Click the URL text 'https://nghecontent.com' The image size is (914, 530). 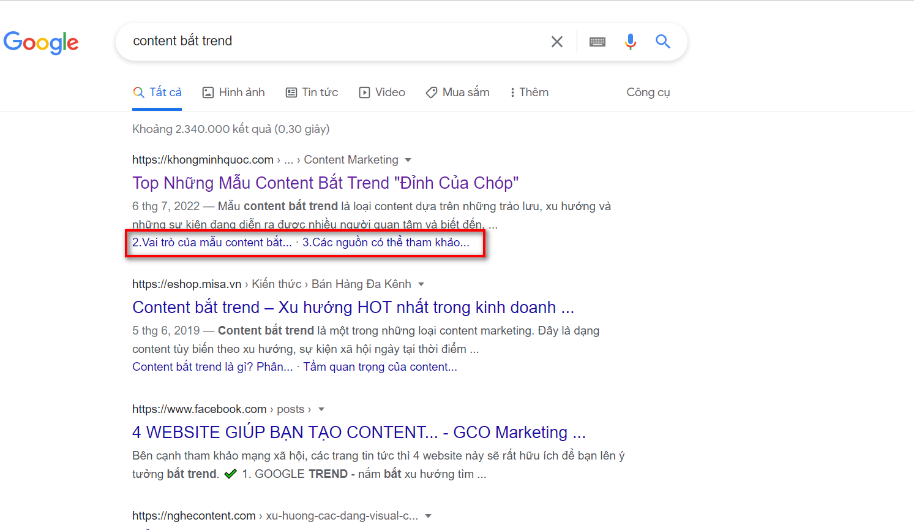(194, 516)
